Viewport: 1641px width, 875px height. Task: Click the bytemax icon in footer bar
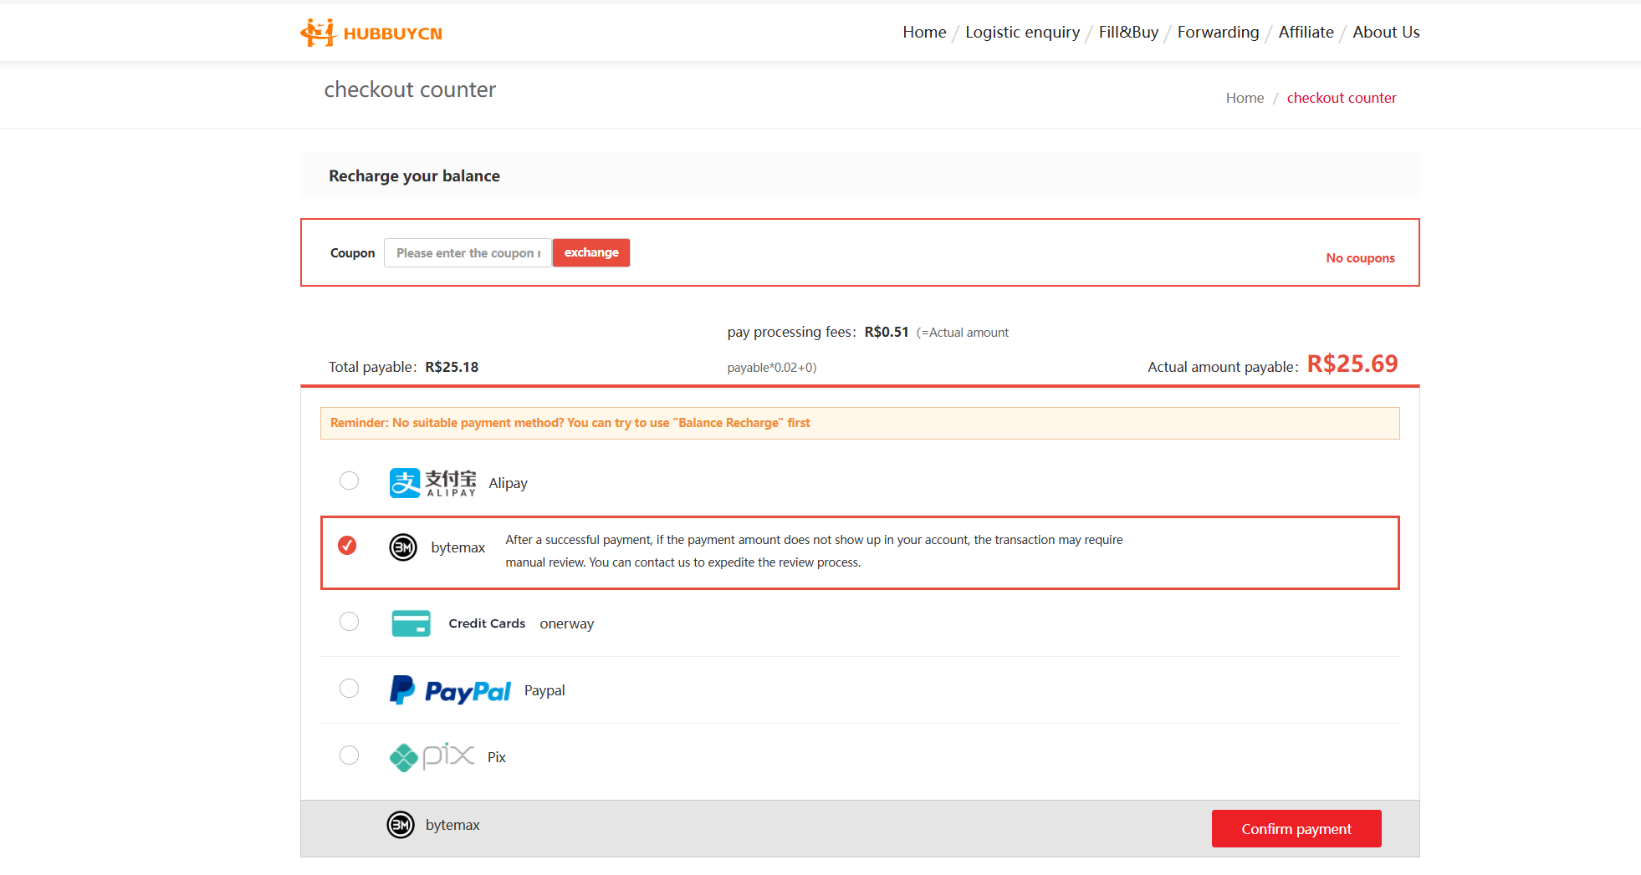[x=401, y=825]
